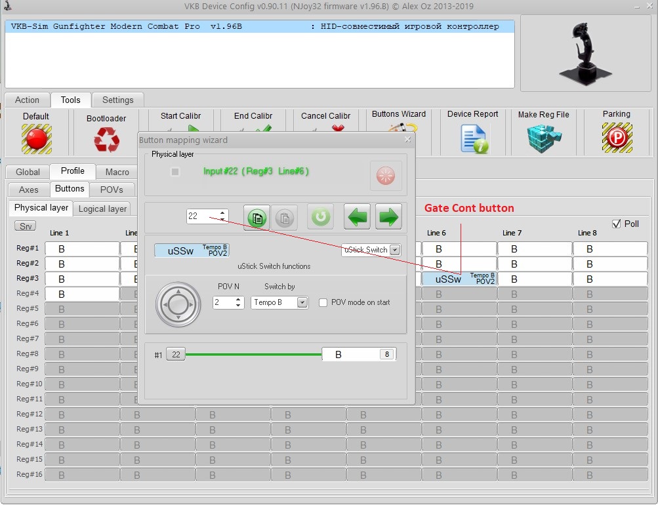The height and width of the screenshot is (505, 658).
Task: Enable POV mode on start checkbox
Action: pos(323,303)
